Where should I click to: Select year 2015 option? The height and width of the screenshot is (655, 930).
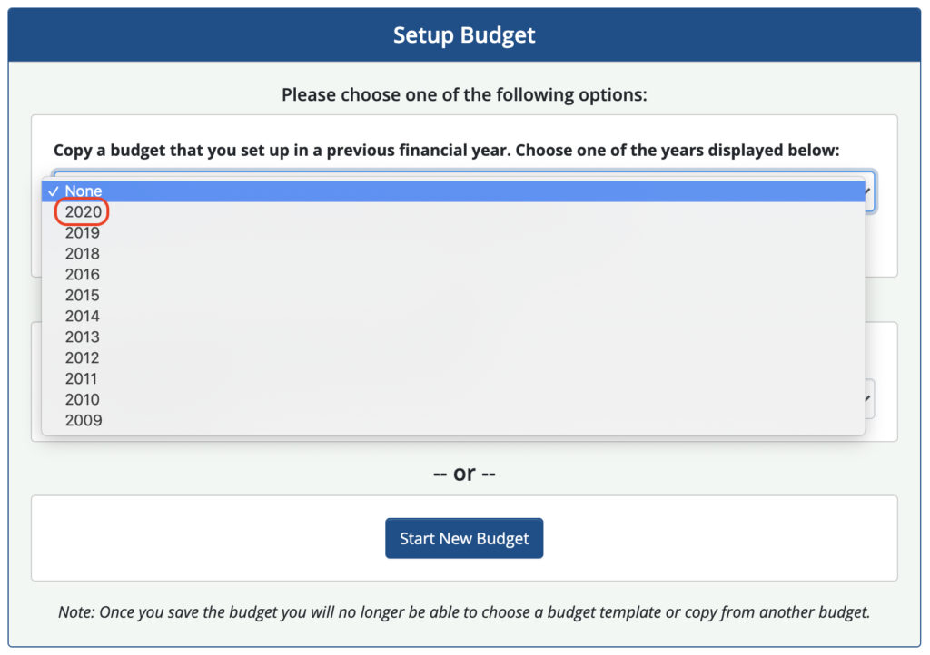coord(453,295)
